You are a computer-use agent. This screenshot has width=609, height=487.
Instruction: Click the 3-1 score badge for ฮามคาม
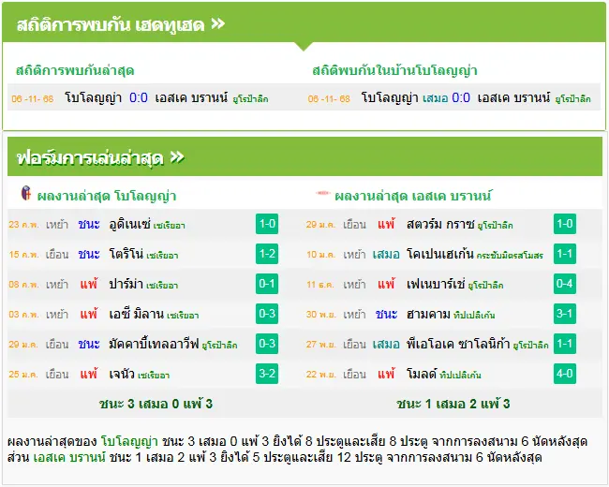point(565,314)
